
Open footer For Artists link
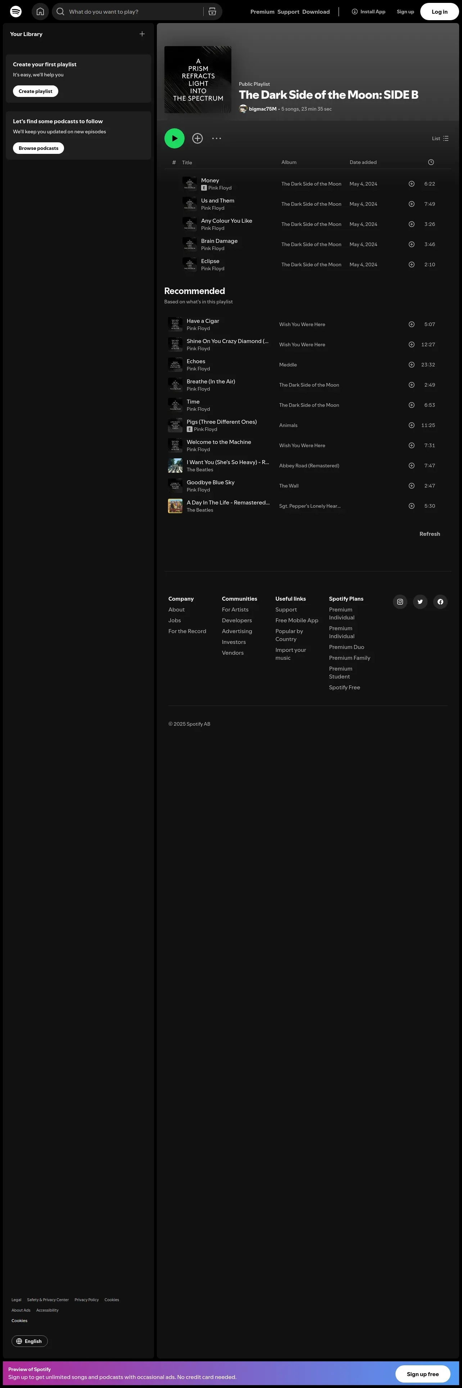click(235, 610)
